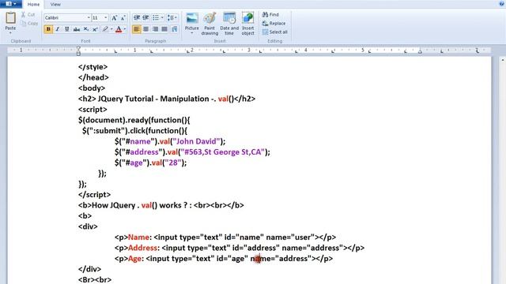
Task: Insert a Paint drawing
Action: (x=210, y=24)
